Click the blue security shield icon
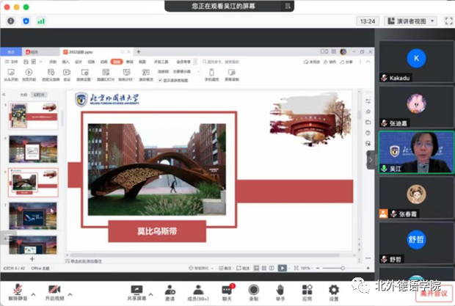 (26, 21)
